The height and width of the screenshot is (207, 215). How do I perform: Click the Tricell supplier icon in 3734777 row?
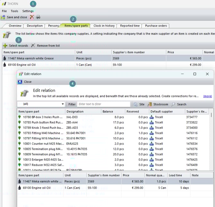[x=151, y=117]
